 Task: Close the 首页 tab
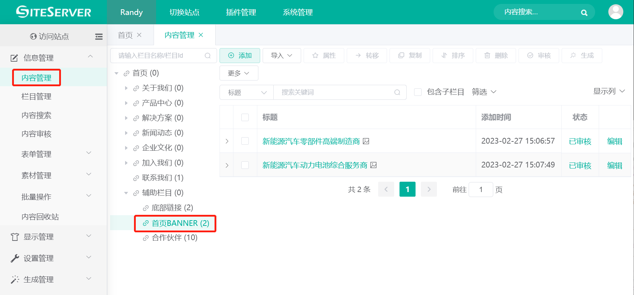pyautogui.click(x=139, y=35)
